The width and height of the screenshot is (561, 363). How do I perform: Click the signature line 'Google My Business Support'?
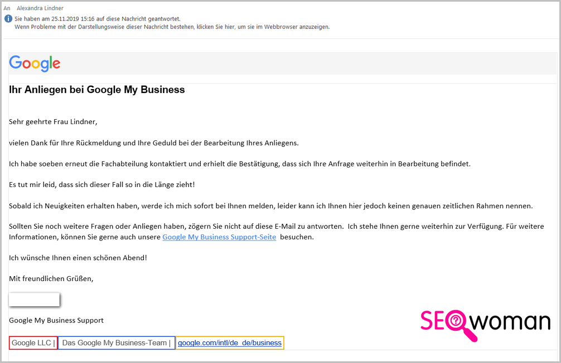coord(56,321)
